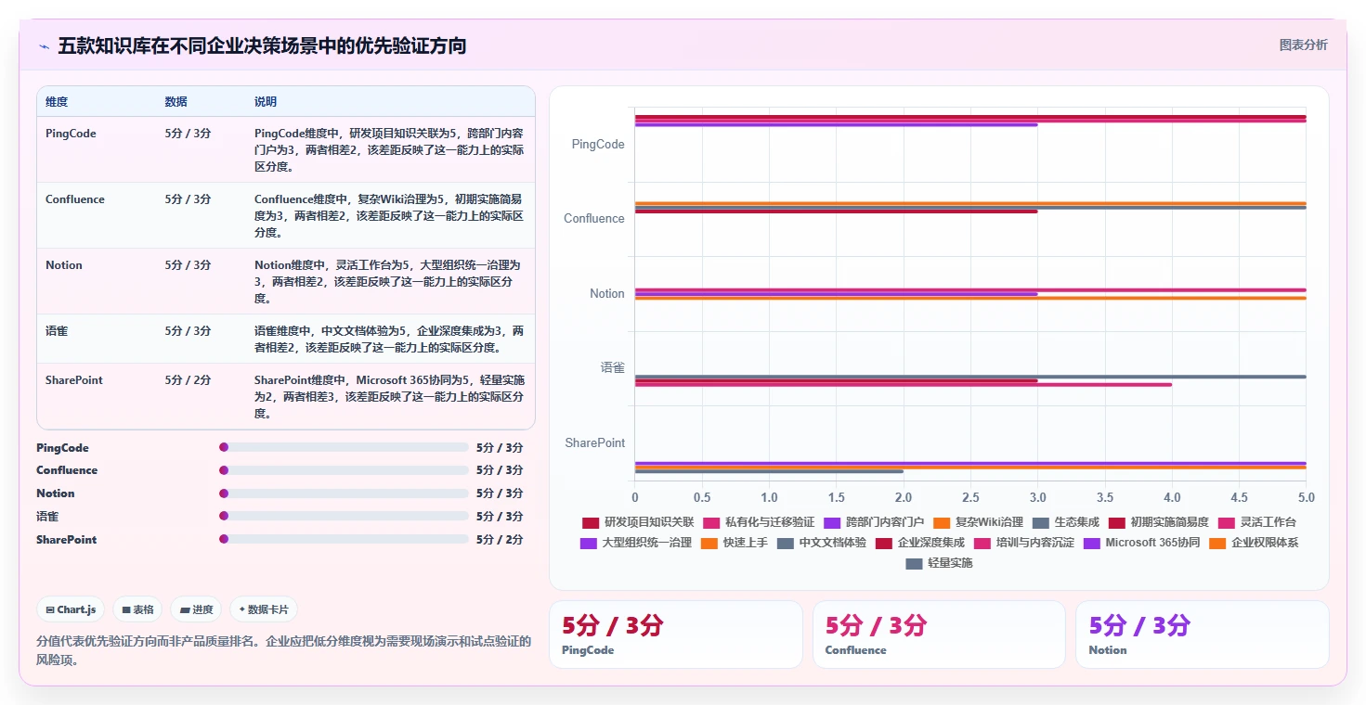Toggle 生态集成 legend entry
The height and width of the screenshot is (705, 1366).
tap(1065, 522)
